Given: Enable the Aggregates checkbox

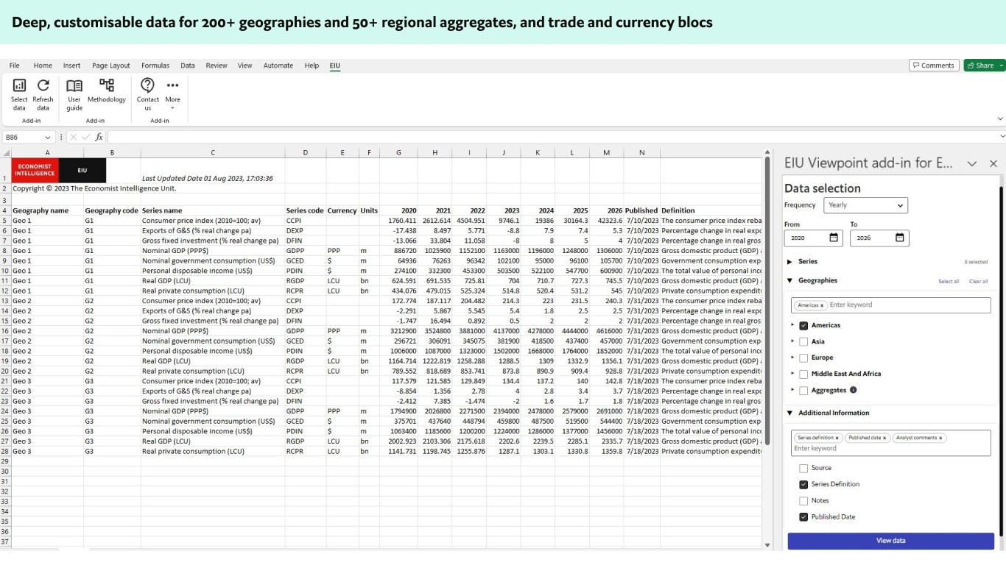Looking at the screenshot, I should coord(803,390).
